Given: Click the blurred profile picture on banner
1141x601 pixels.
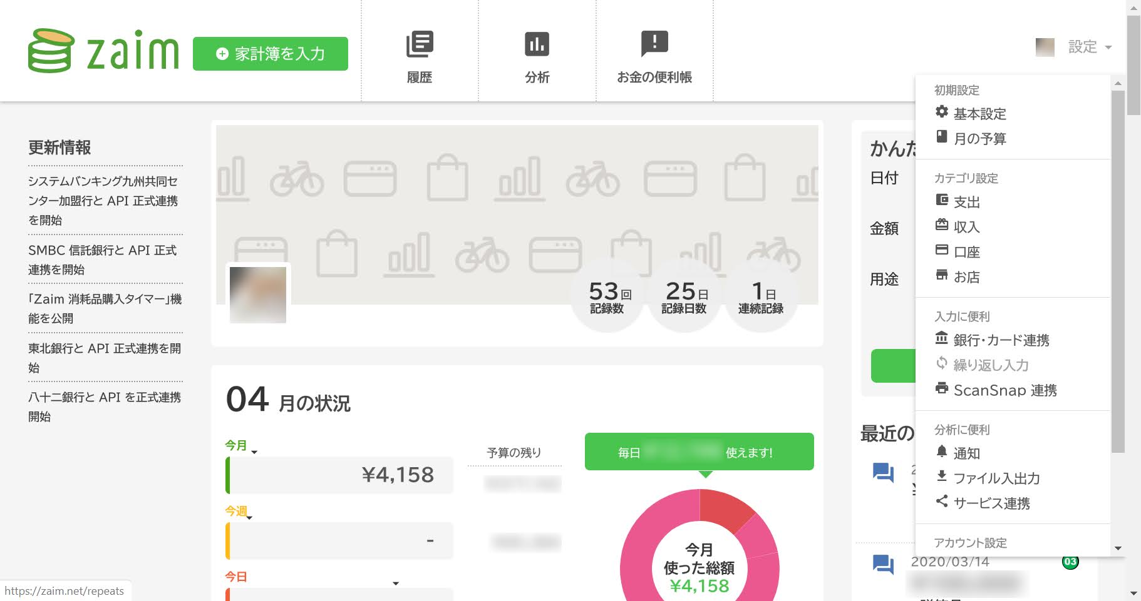Looking at the screenshot, I should pyautogui.click(x=258, y=295).
